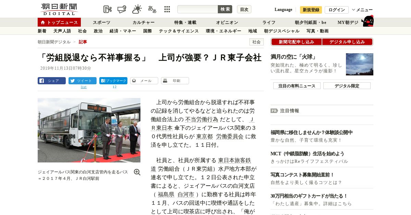Select 天声人語 in sub navigation

coord(62,31)
